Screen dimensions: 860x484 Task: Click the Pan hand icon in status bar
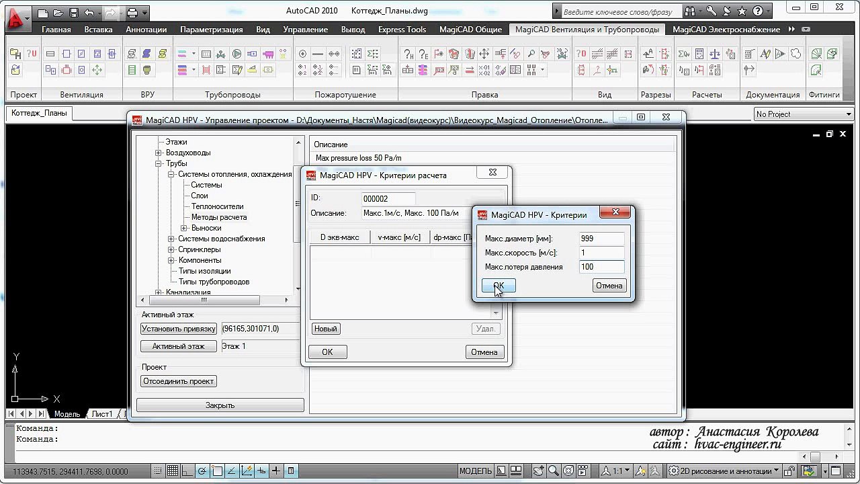(538, 471)
